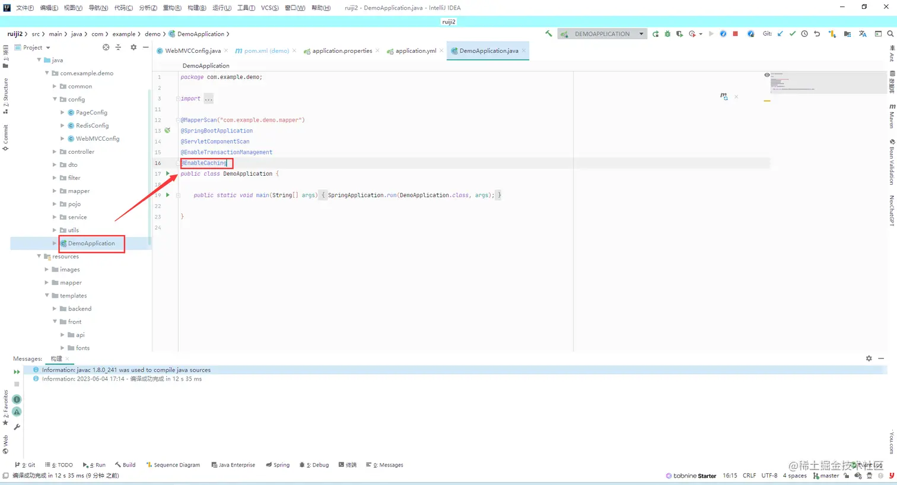Toggle the inspections eye icon in editor
Screen dimensions: 897x485
[x=767, y=75]
